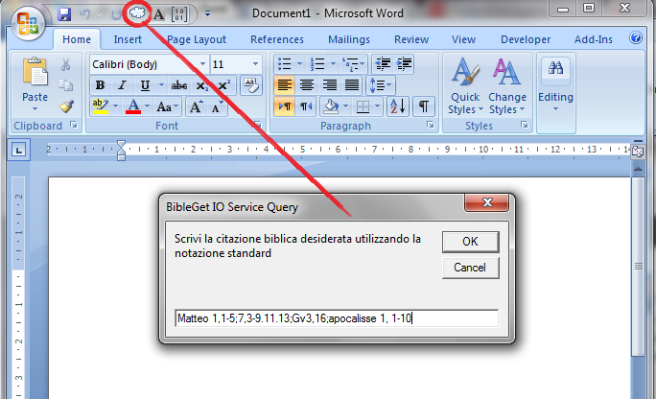Expand the Paste options arrow
Viewport: 656px width, 399px height.
pos(35,109)
